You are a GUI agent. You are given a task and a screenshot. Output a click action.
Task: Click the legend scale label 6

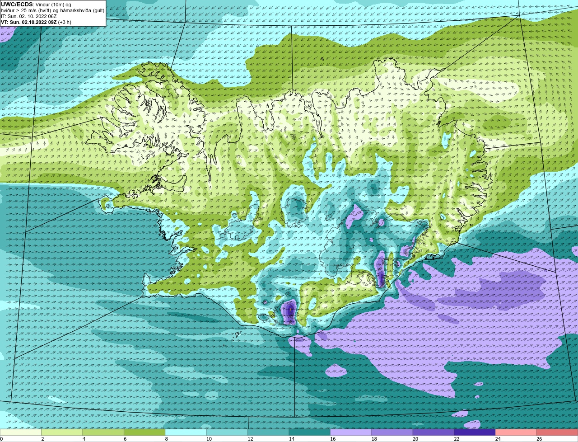coord(125,439)
